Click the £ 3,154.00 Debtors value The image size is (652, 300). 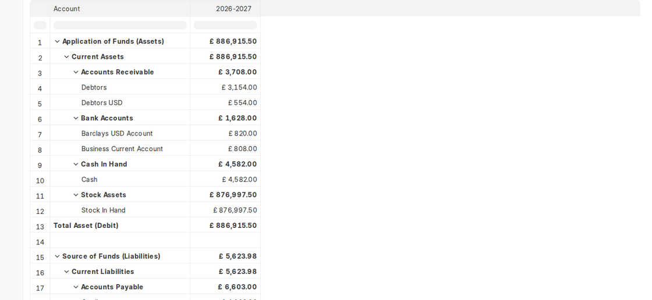239,87
